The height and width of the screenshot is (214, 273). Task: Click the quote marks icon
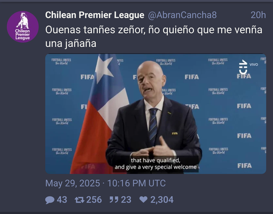(114, 200)
